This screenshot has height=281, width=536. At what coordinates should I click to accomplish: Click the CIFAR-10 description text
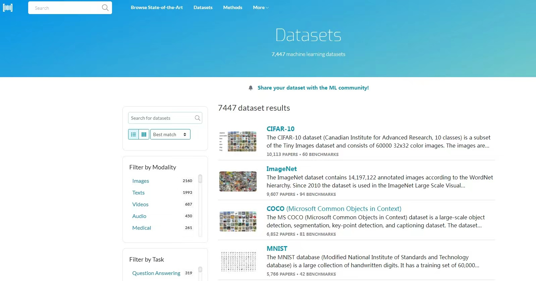tap(378, 142)
